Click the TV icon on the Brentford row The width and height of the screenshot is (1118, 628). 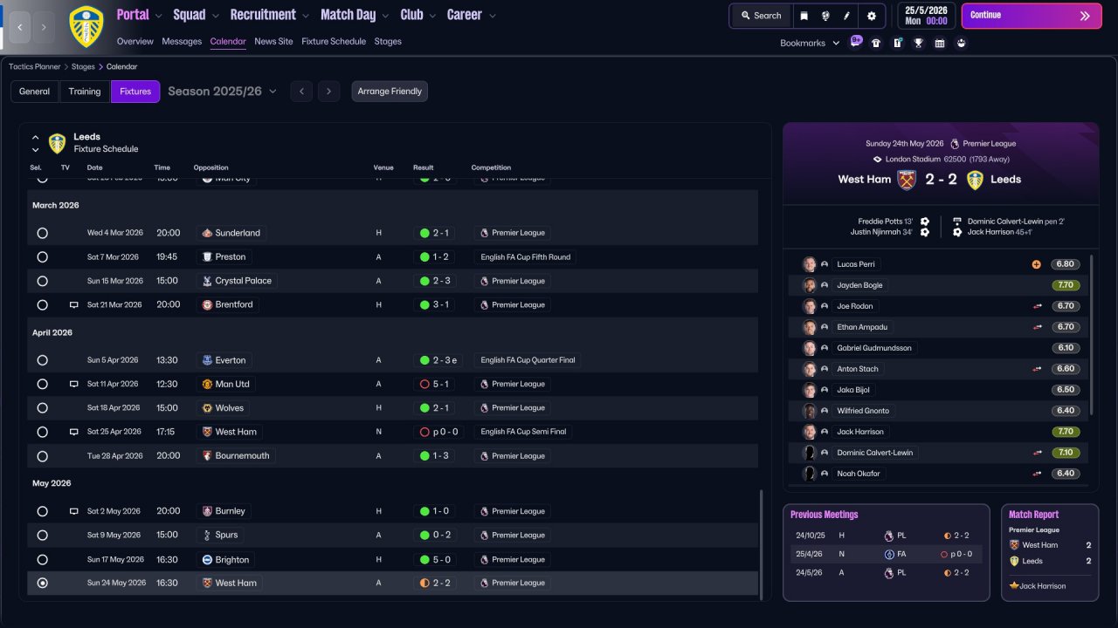pos(74,305)
